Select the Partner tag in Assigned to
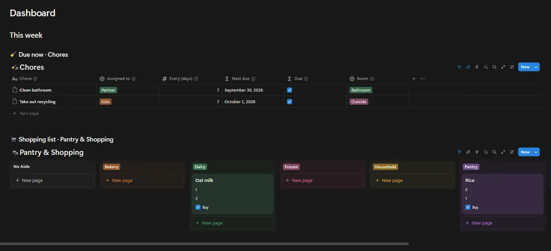The width and height of the screenshot is (551, 251). (108, 90)
